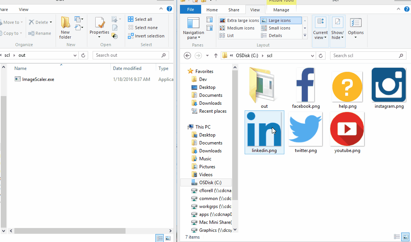This screenshot has height=242, width=411.
Task: Open the Navigation pane menu
Action: [x=194, y=29]
